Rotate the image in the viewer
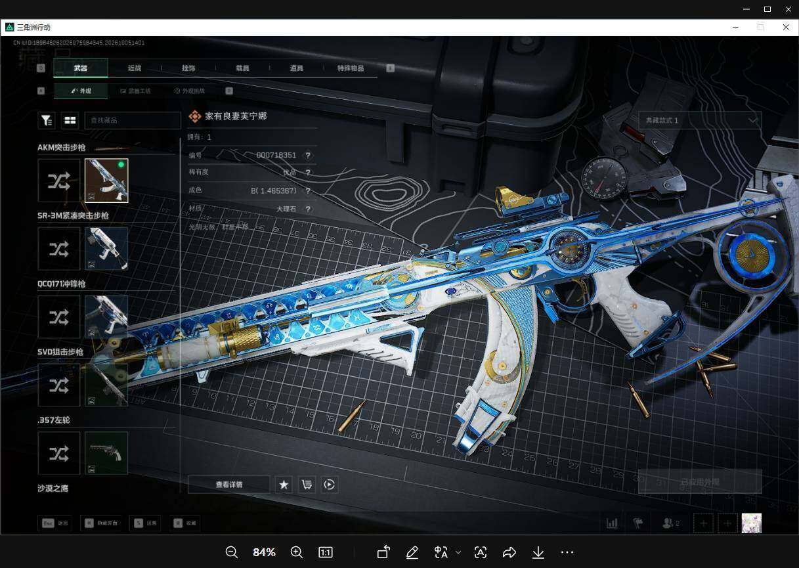The height and width of the screenshot is (568, 799). (383, 552)
